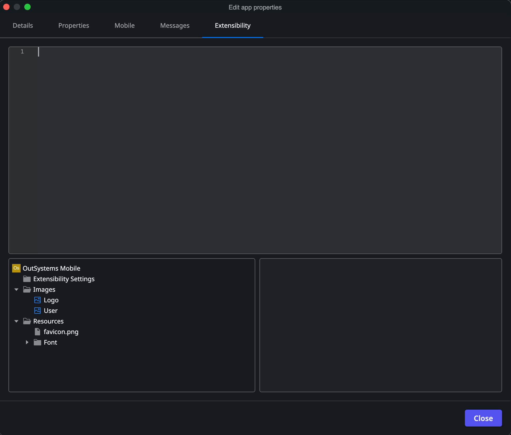Click the Resources folder icon

[27, 321]
